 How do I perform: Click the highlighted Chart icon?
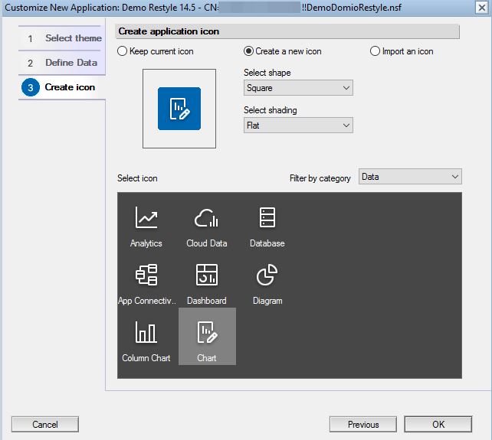click(207, 336)
